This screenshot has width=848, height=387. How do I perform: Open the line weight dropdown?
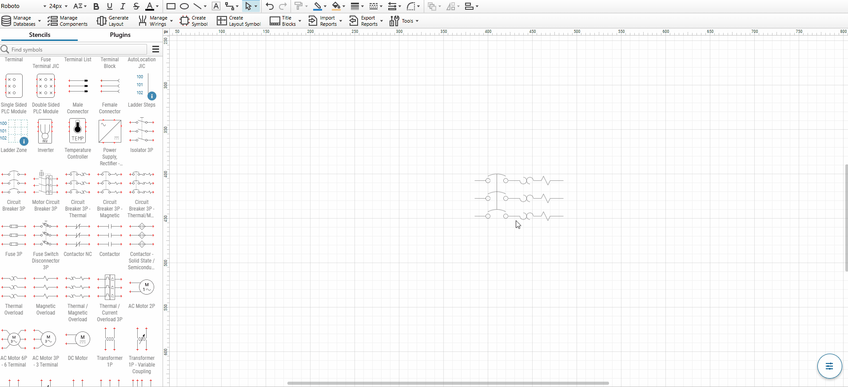tap(357, 6)
